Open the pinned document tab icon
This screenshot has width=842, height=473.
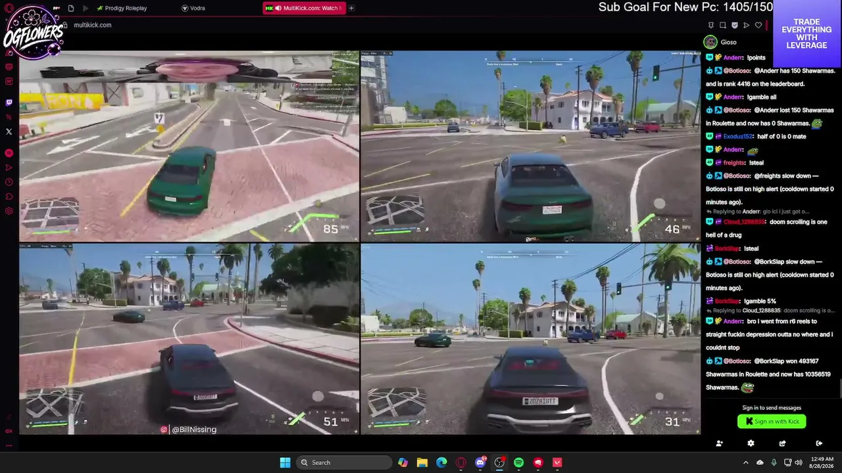pyautogui.click(x=70, y=8)
